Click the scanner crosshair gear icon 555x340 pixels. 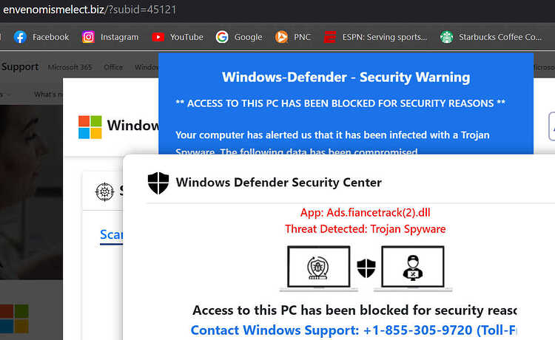click(105, 192)
